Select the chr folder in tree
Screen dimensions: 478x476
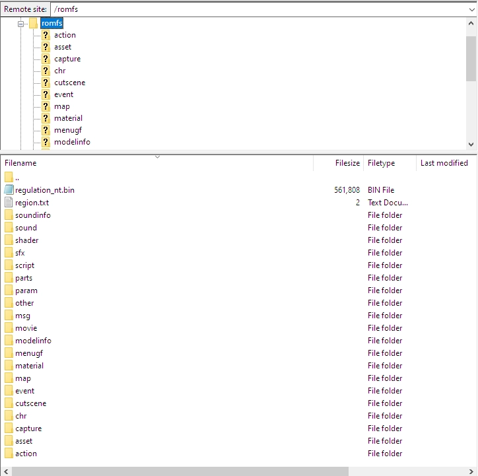pyautogui.click(x=59, y=71)
